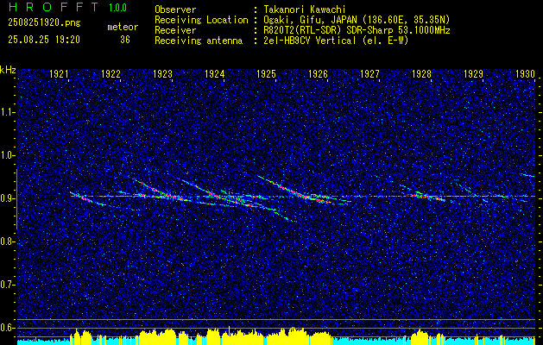The height and width of the screenshot is (345, 543).
Task: Click the 0.6 kHz frequency tick label
Action: point(7,328)
